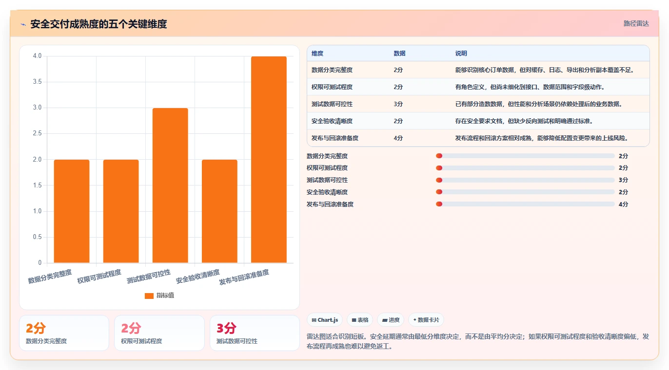Click the 发布与回滚准备度 bar in chart
The height and width of the screenshot is (370, 669).
coord(269,160)
